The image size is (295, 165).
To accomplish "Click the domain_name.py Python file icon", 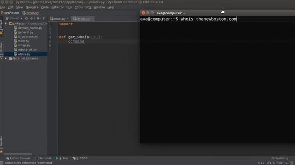I will 16,28.
